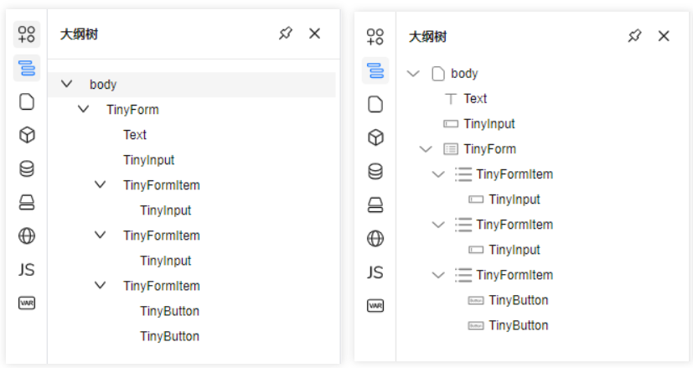Screen dimensions: 693x368
Task: Collapse the body node in right tree
Action: (412, 74)
